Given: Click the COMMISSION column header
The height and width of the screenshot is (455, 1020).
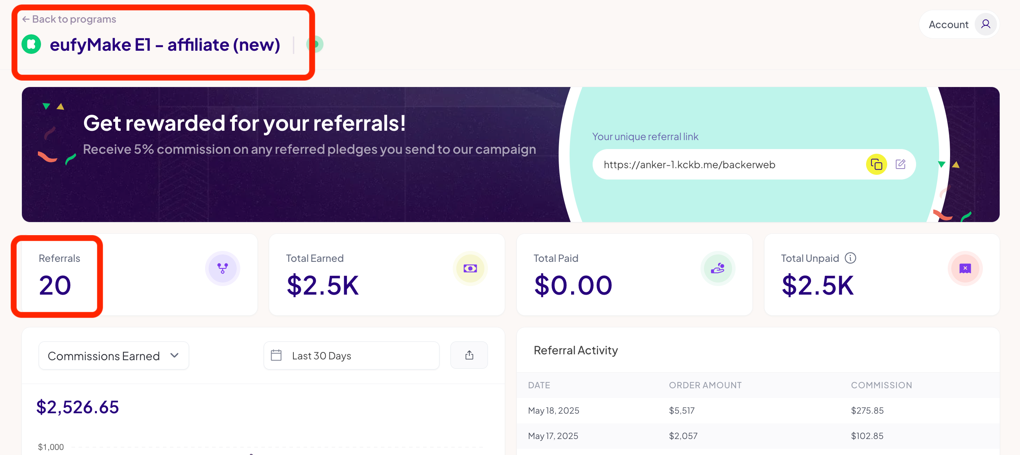Looking at the screenshot, I should coord(881,385).
